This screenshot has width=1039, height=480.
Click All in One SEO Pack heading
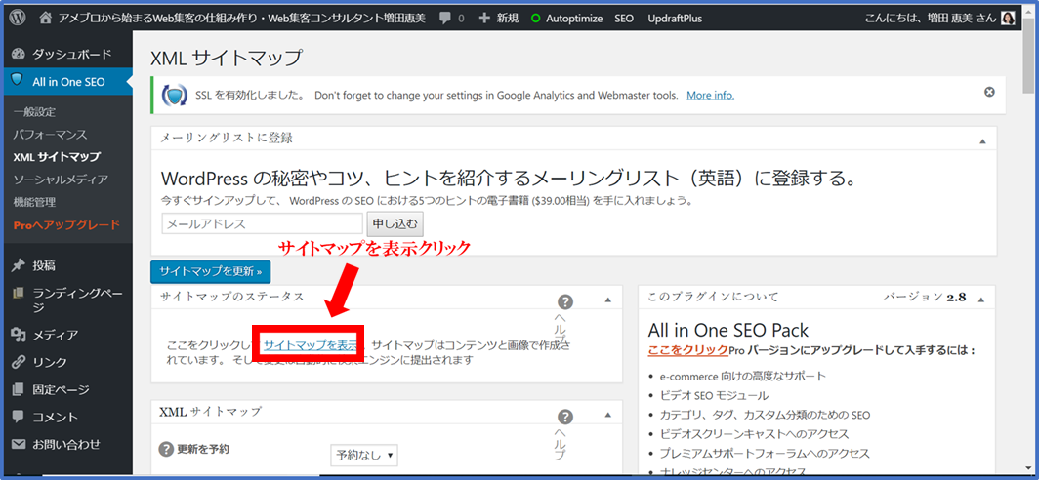point(728,330)
